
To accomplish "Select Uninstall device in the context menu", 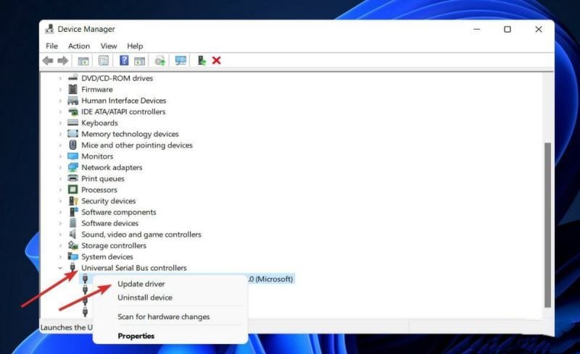I will pyautogui.click(x=144, y=298).
